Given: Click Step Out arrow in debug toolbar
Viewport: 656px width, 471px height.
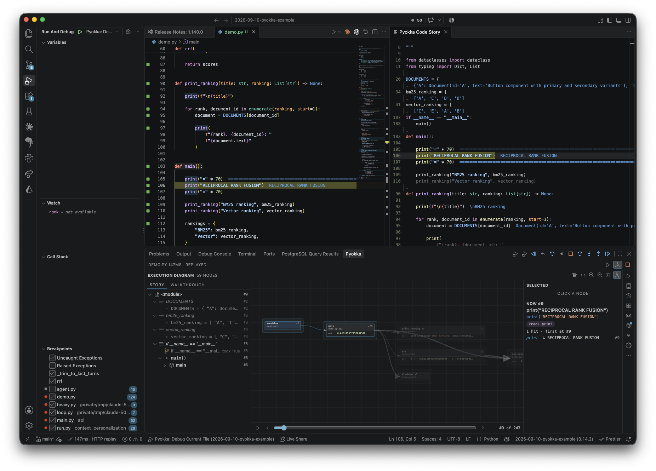Looking at the screenshot, I should tap(598, 254).
